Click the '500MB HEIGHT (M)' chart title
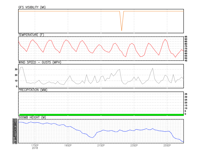This screenshot has height=156, width=202. [x=32, y=117]
